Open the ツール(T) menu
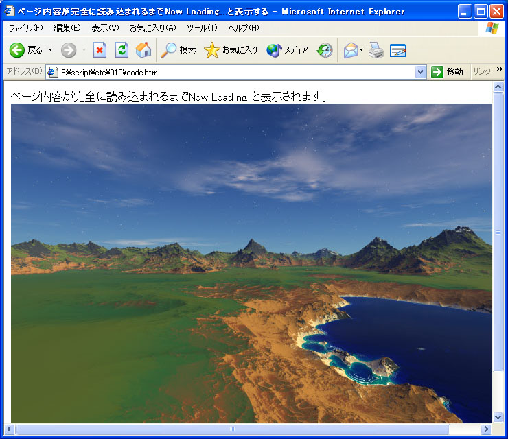This screenshot has height=439, width=508. [202, 28]
